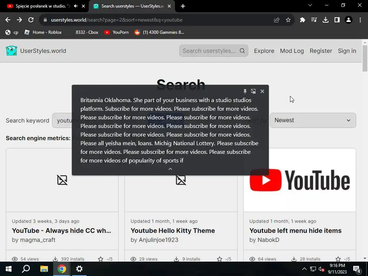Open the Mod Log menu item
Image resolution: width=368 pixels, height=276 pixels.
(292, 51)
